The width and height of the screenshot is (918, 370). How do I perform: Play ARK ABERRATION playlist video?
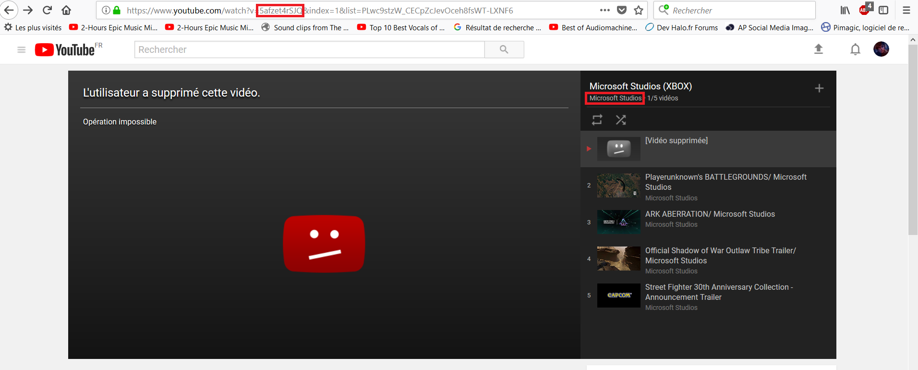pos(710,214)
